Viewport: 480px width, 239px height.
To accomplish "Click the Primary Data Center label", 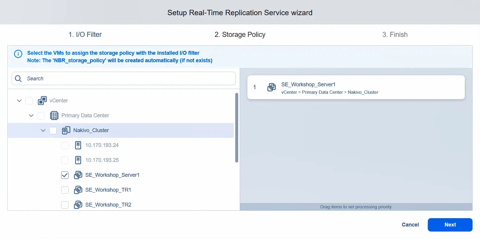I will 85,115.
